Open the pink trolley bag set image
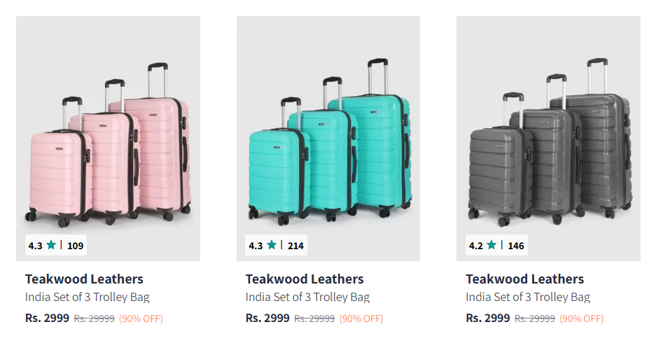The height and width of the screenshot is (350, 663). (108, 138)
